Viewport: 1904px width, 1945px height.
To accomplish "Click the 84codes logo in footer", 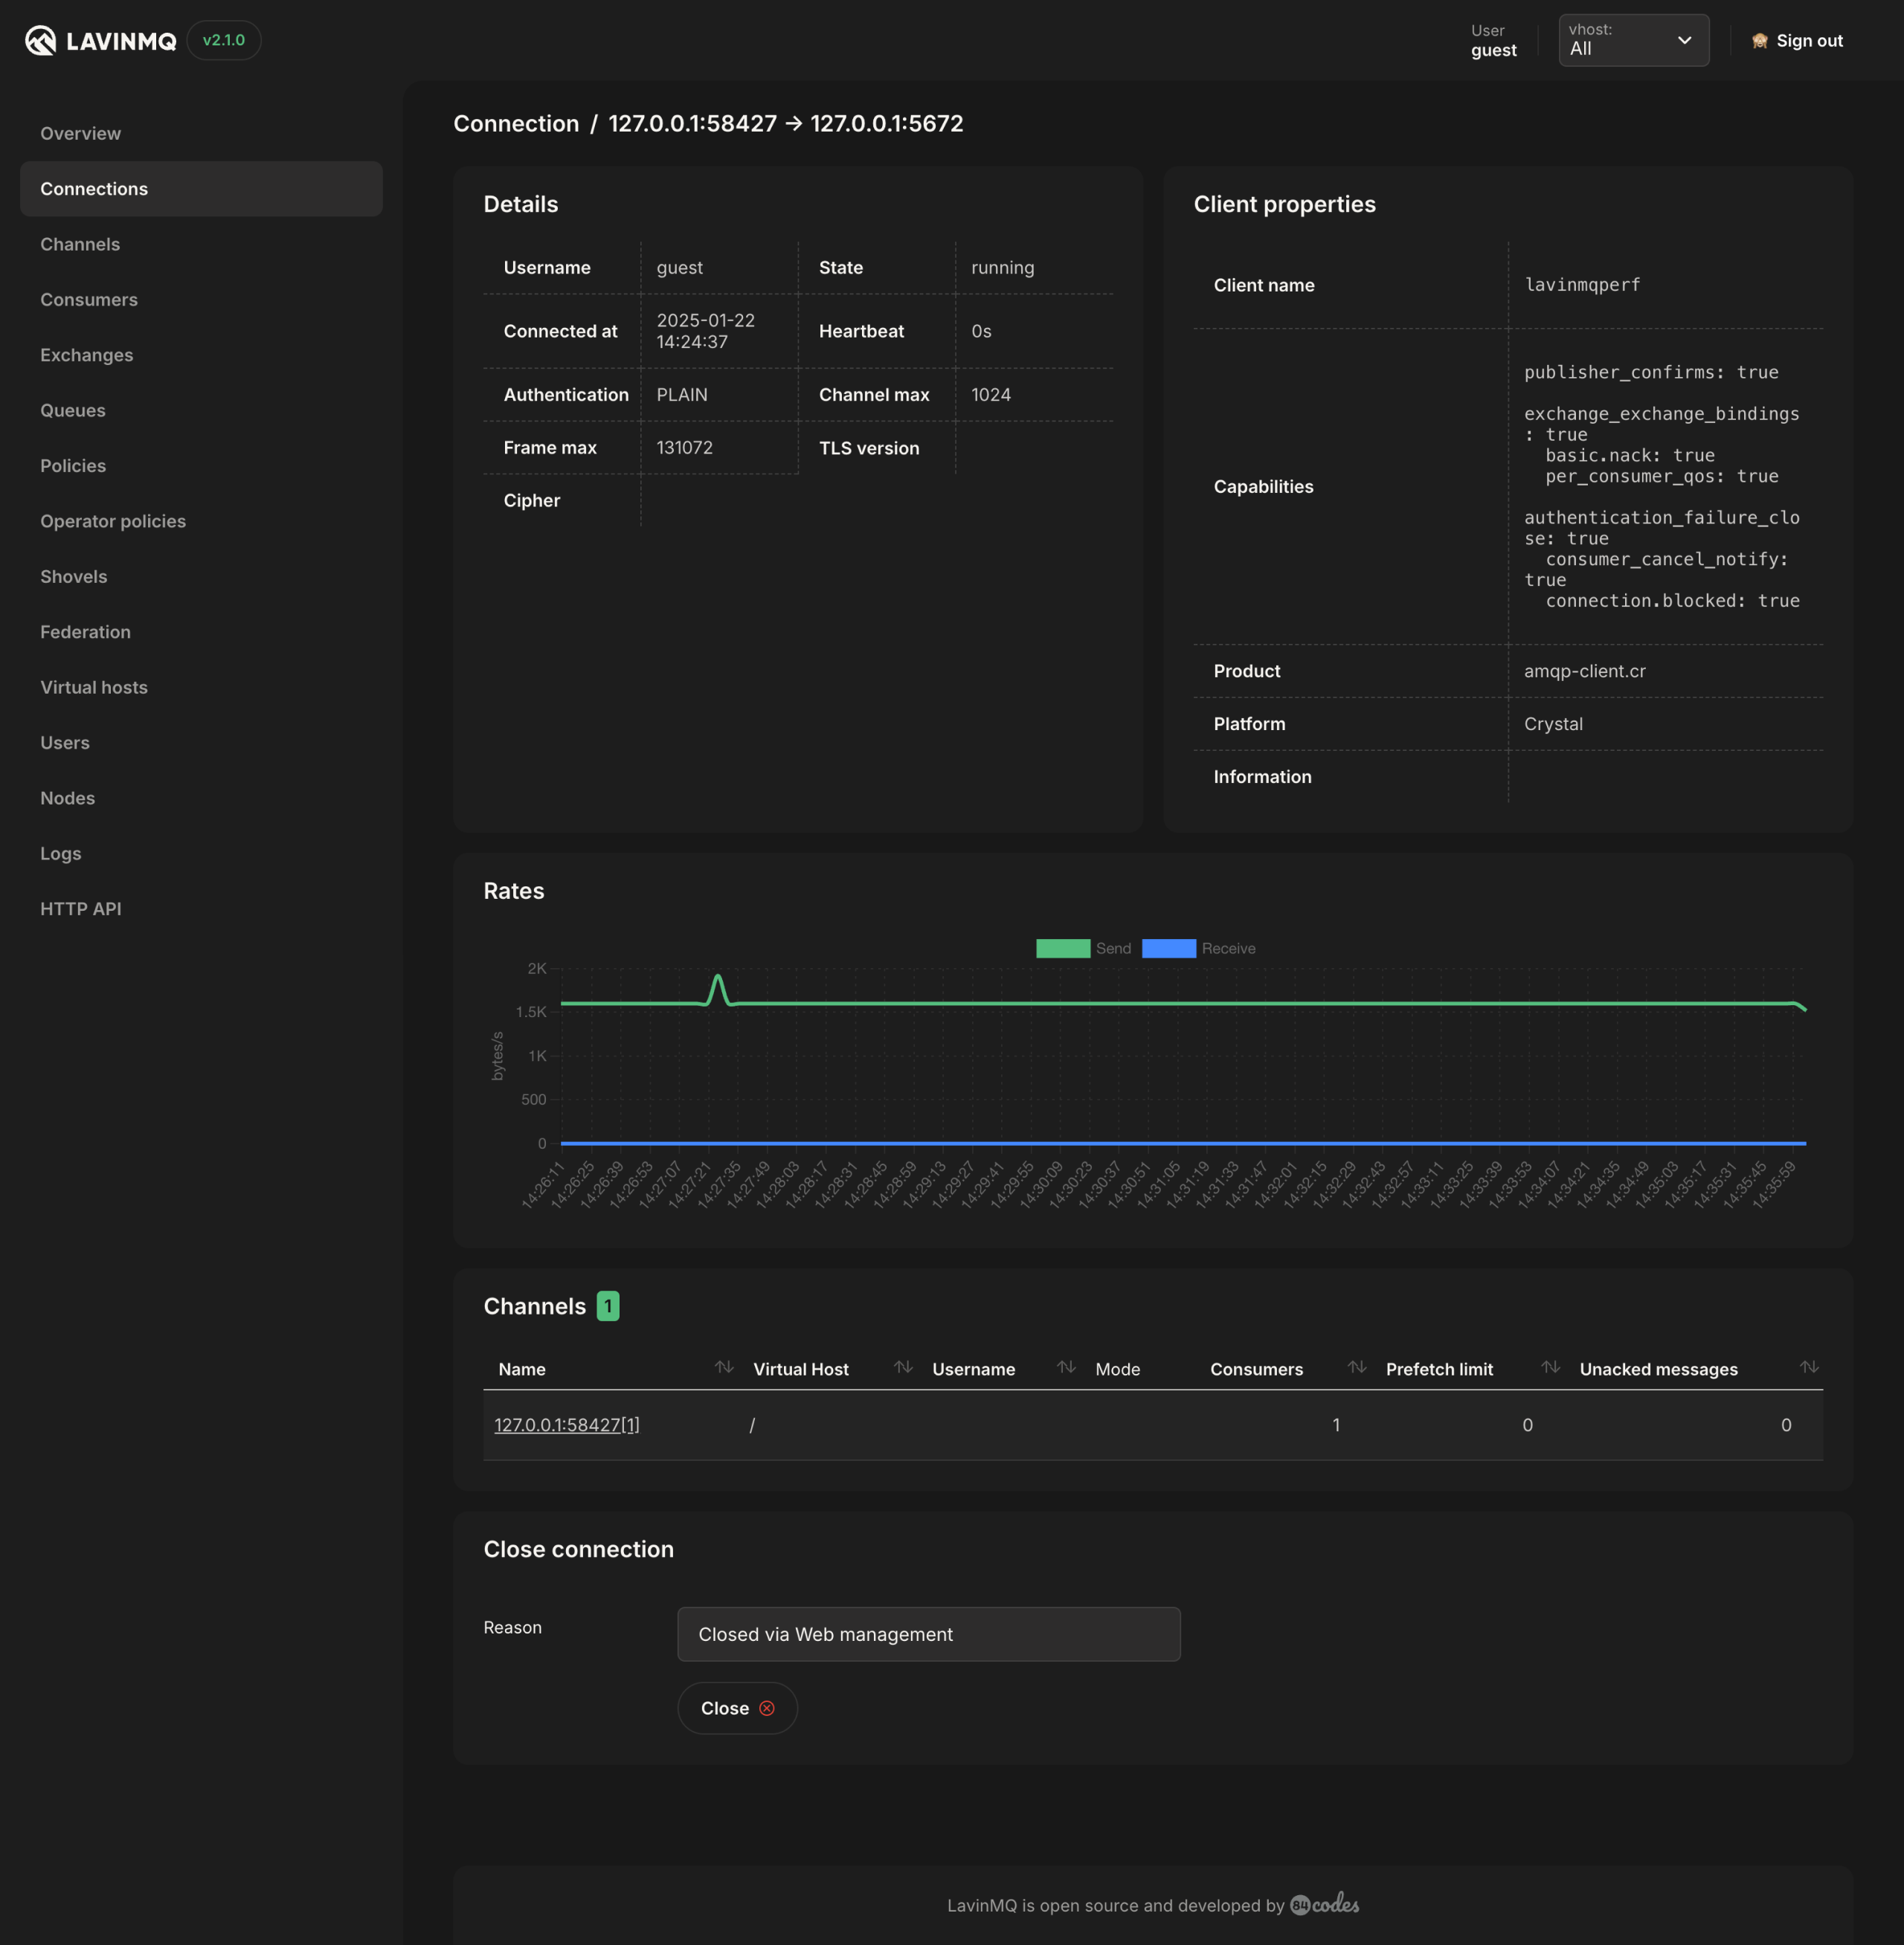I will click(1325, 1904).
